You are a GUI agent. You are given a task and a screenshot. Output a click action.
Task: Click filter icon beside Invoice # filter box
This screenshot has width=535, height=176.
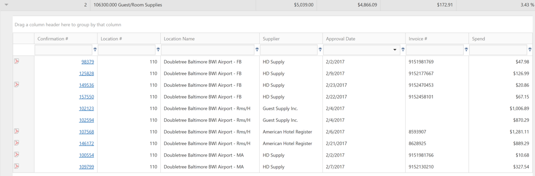[x=466, y=50]
